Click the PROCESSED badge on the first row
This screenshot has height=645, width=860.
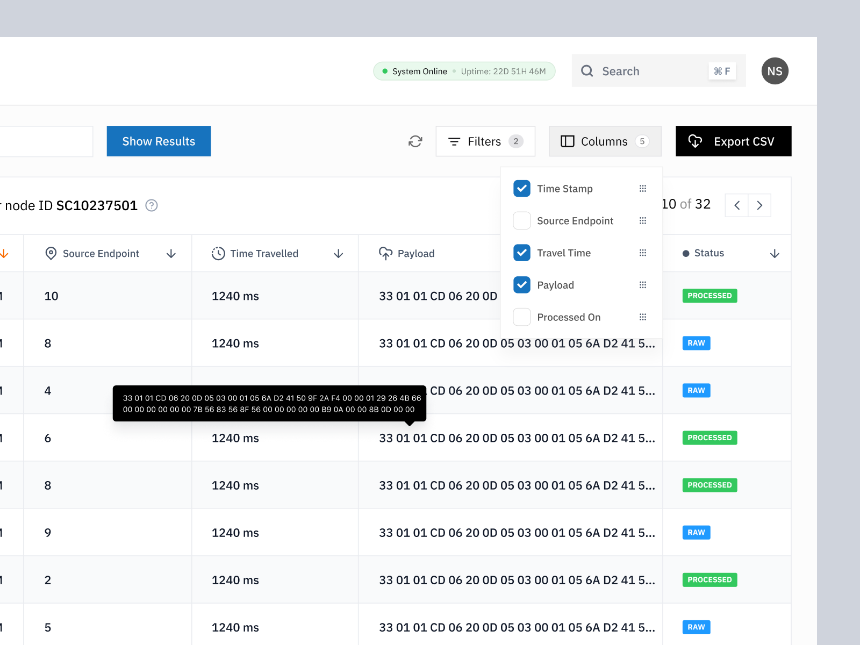point(709,296)
